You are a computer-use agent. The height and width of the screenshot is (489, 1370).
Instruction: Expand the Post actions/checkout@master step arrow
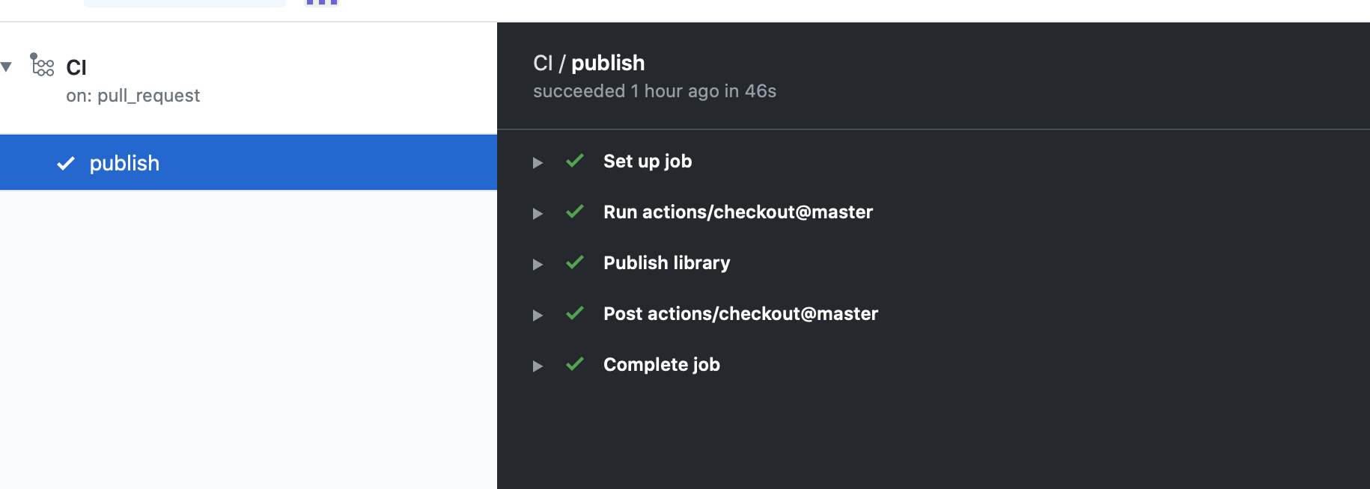point(538,315)
